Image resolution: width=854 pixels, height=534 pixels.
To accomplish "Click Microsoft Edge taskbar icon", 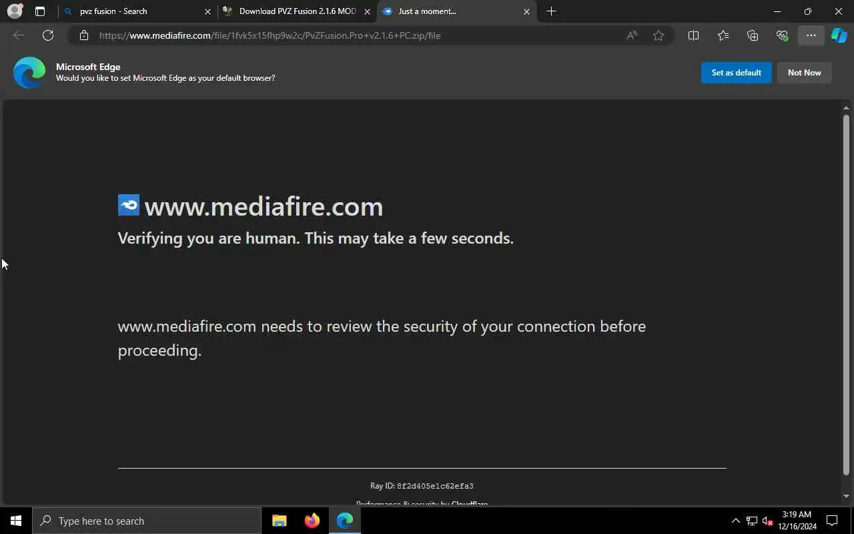I will [345, 521].
